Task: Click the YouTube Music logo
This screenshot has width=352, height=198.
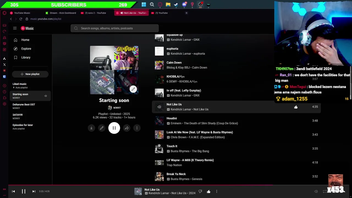Action: [27, 28]
